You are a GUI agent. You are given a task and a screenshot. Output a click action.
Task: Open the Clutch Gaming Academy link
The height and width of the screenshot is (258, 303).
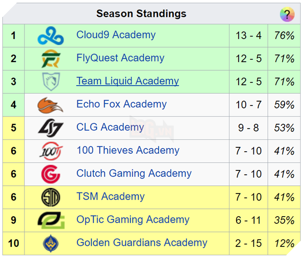[134, 174]
